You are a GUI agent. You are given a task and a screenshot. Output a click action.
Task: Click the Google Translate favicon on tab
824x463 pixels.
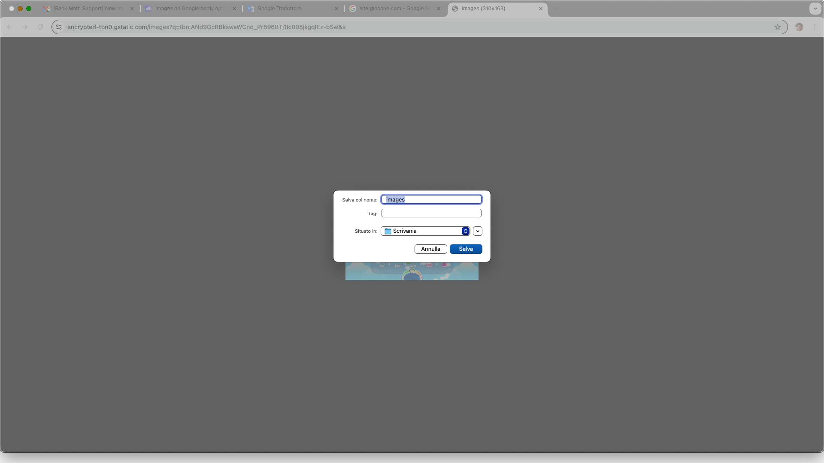[x=251, y=9]
